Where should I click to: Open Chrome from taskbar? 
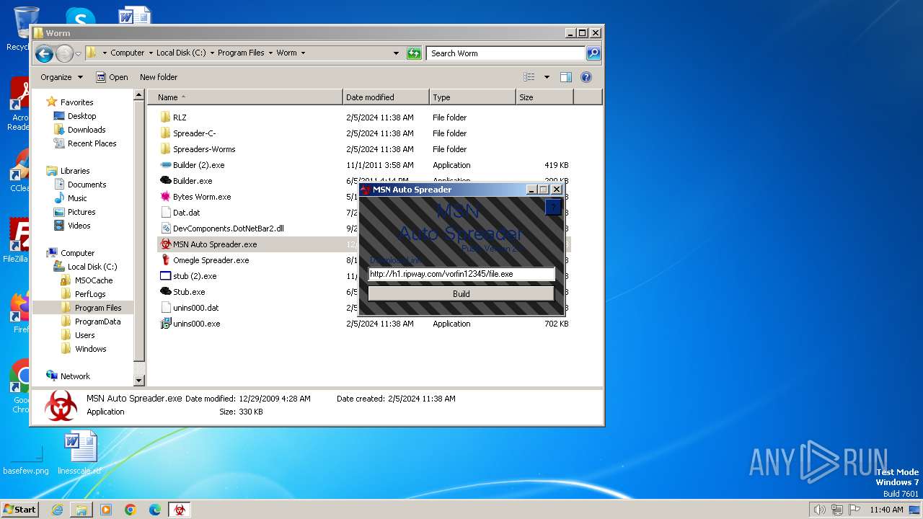click(x=131, y=510)
